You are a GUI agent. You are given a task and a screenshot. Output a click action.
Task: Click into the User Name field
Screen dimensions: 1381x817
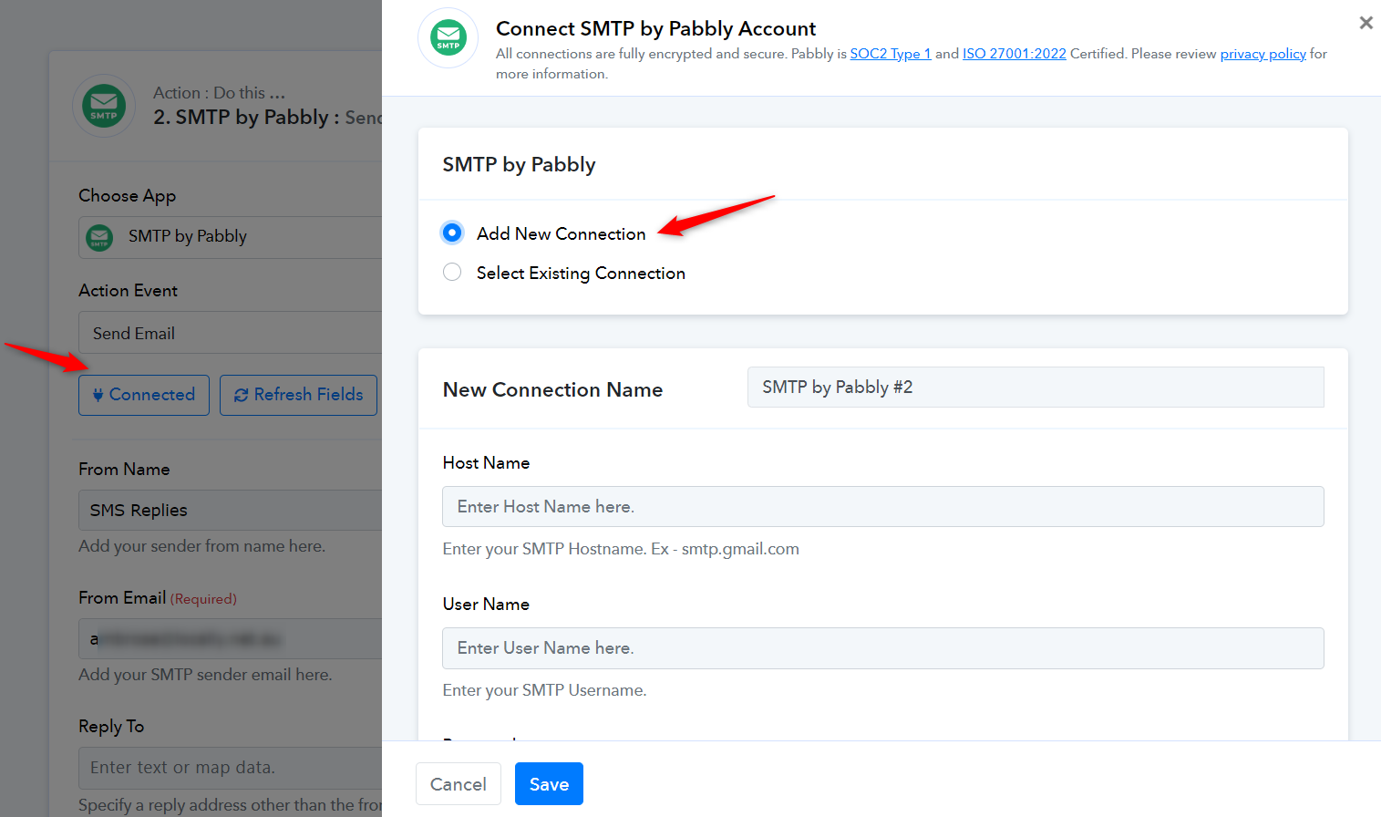883,648
